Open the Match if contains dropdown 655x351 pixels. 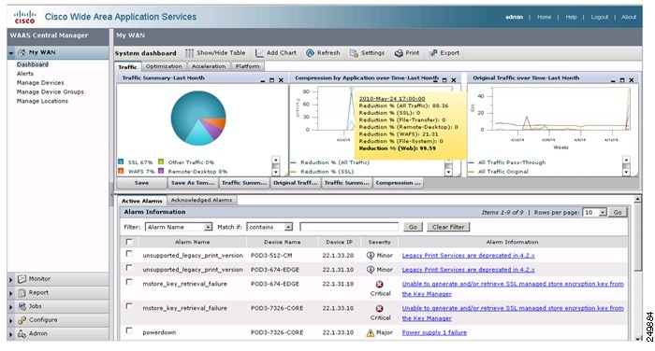click(x=269, y=227)
